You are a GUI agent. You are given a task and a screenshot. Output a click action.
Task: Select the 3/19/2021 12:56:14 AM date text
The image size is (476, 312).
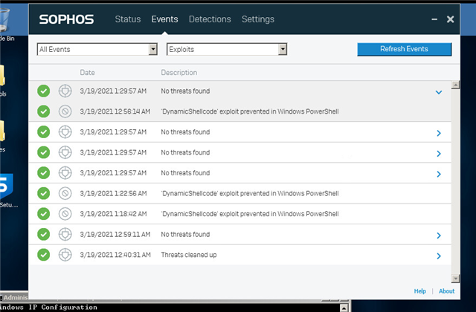click(x=115, y=111)
